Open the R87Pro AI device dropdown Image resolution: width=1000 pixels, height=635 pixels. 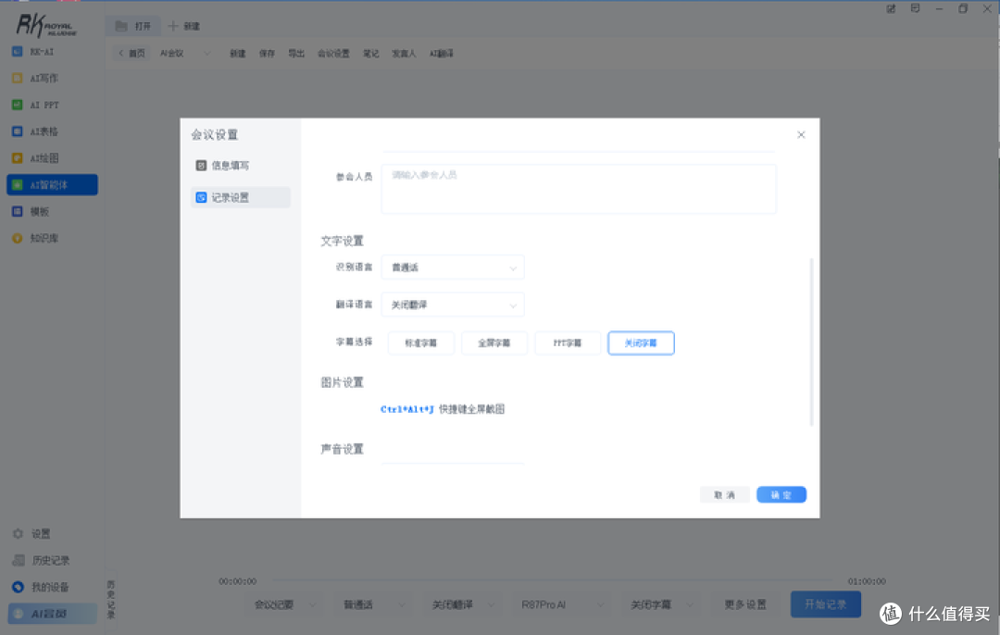[561, 604]
